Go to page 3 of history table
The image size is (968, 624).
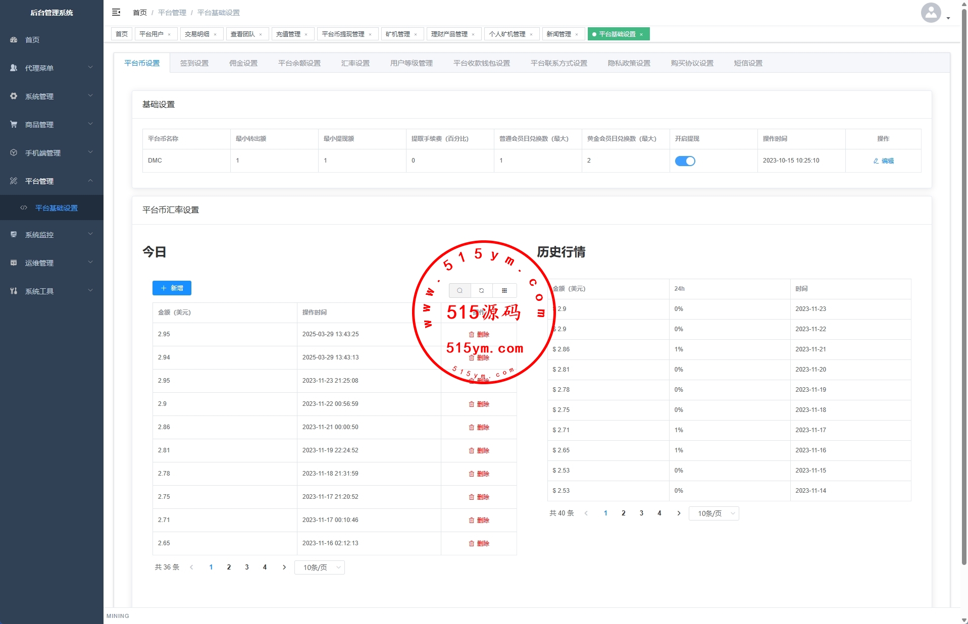tap(641, 513)
